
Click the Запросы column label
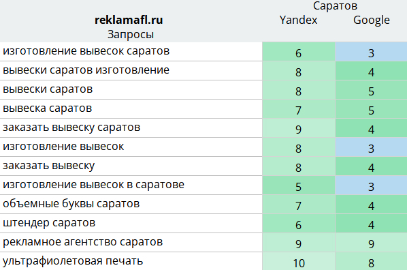tap(131, 34)
